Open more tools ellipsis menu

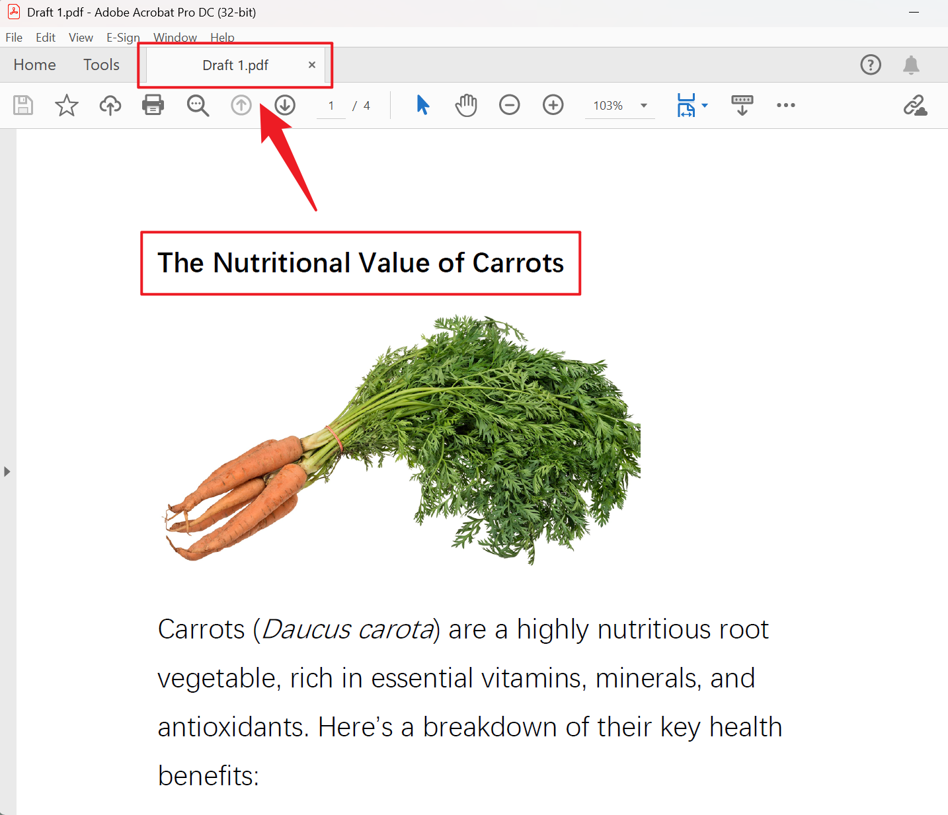(x=786, y=105)
